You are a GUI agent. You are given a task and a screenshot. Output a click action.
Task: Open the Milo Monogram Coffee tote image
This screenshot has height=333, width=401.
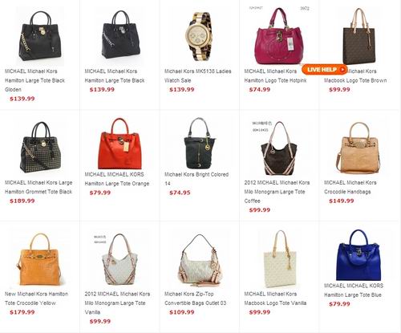279,148
